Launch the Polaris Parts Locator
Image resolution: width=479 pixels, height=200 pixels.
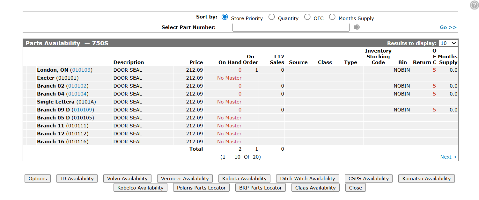[201, 188]
